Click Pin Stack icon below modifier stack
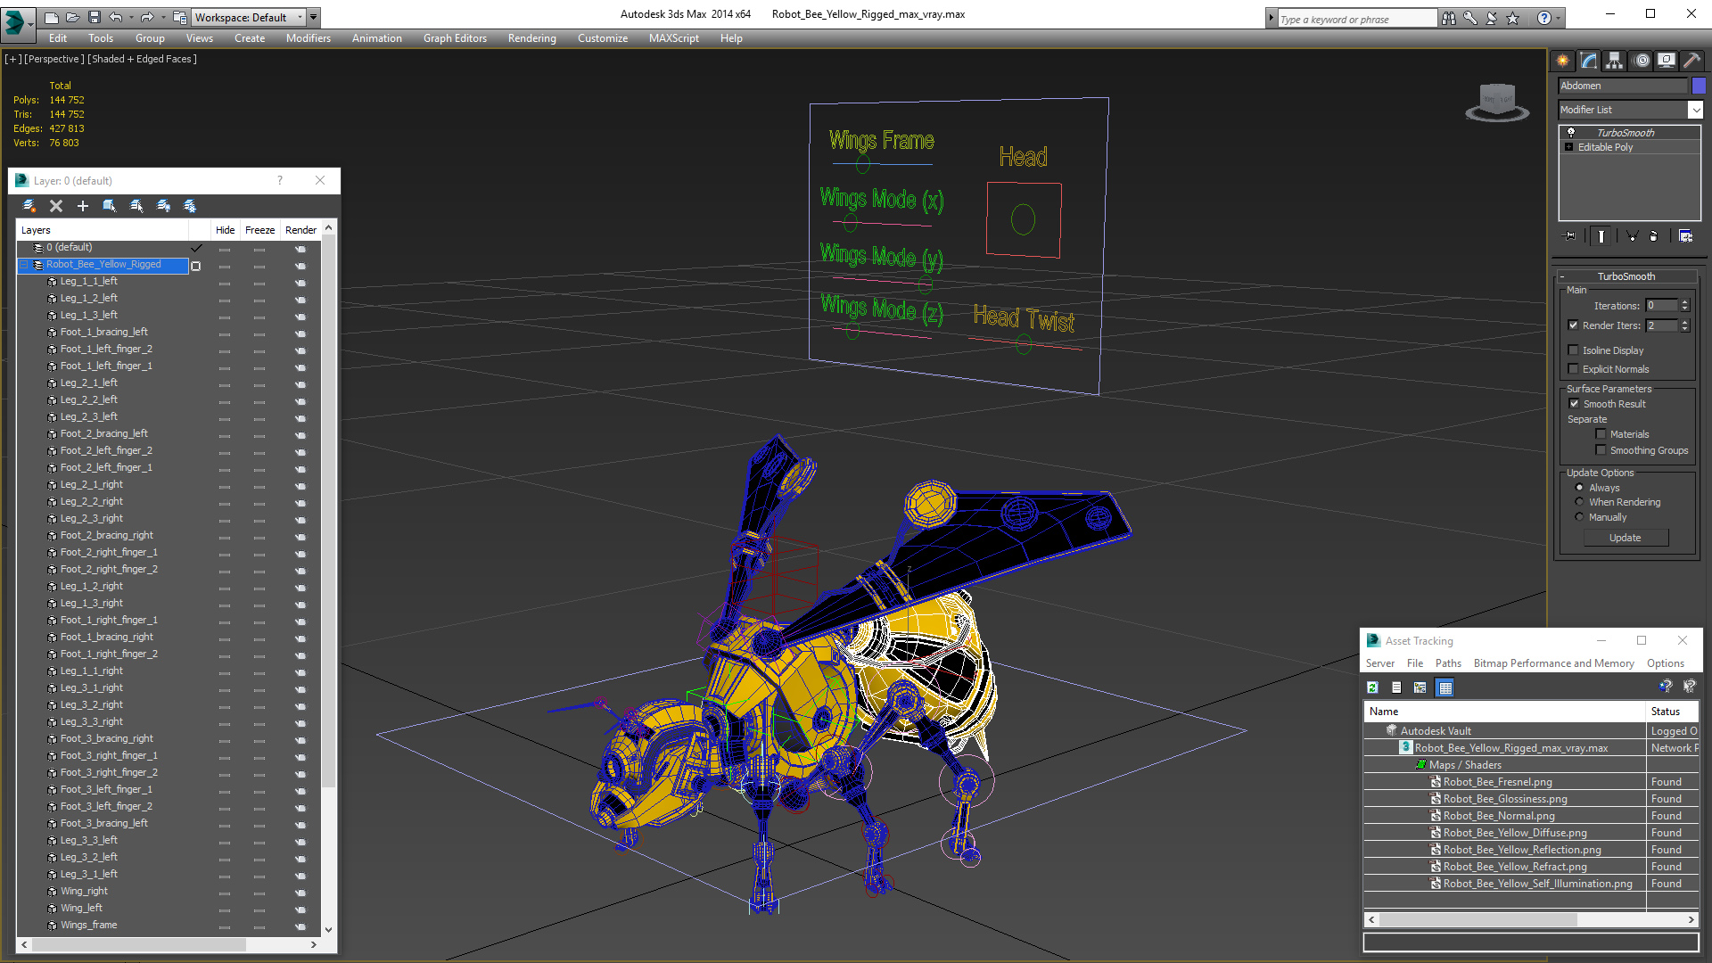 (x=1570, y=236)
